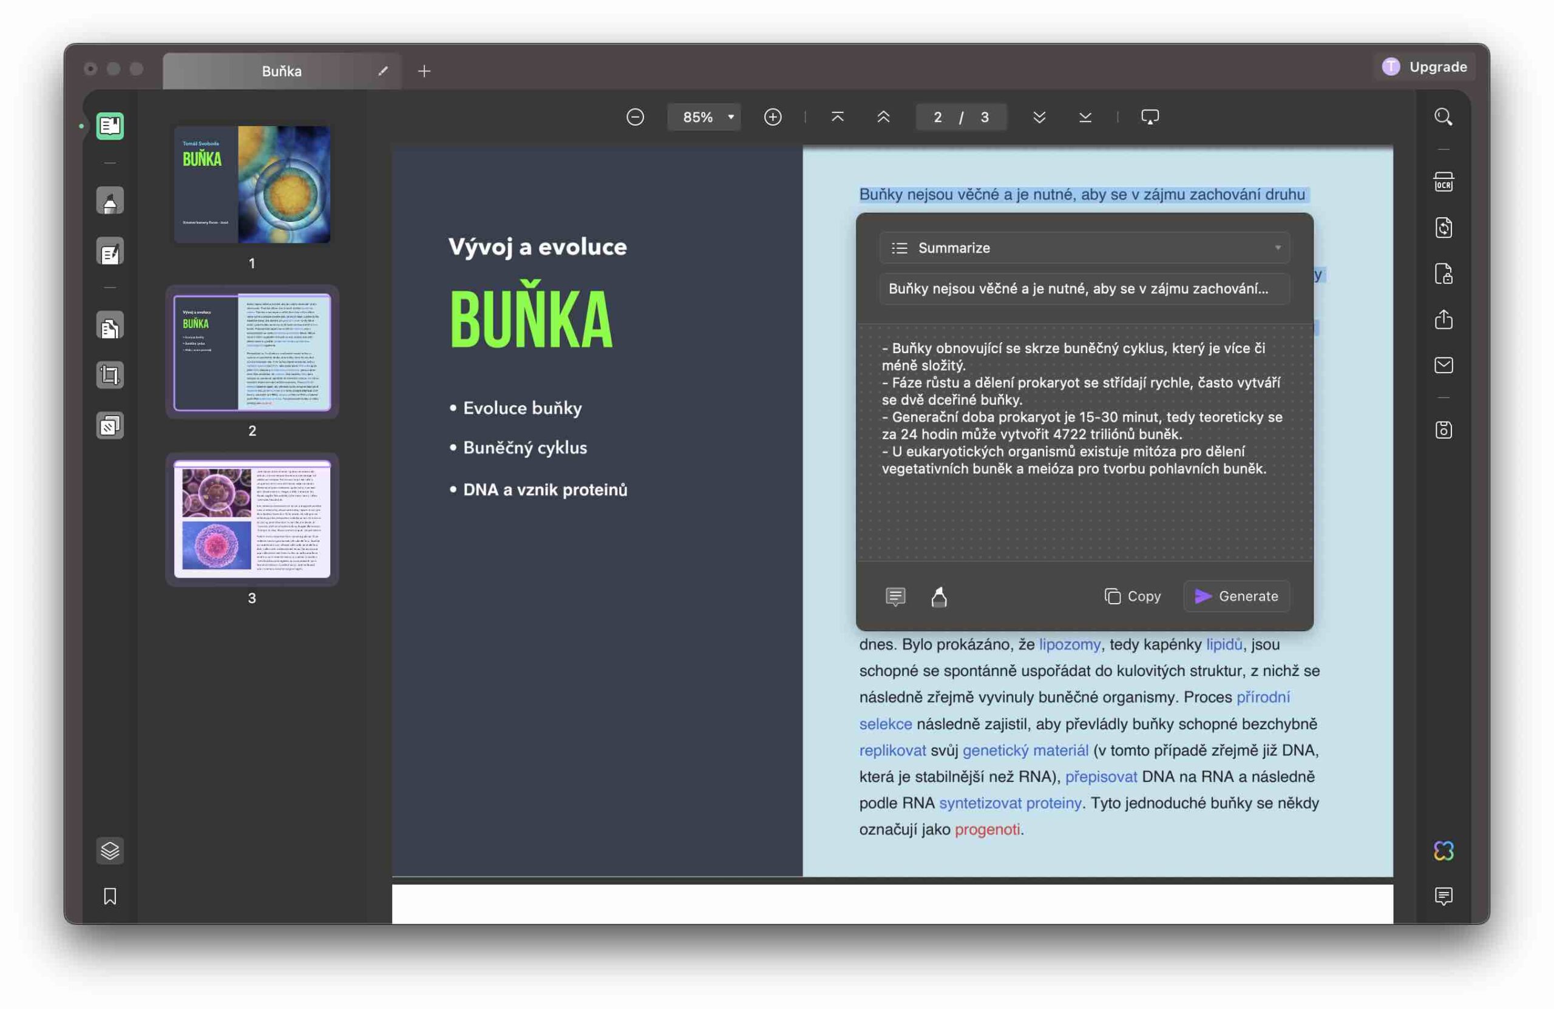Open the comments panel icon at bottom right

(1443, 896)
